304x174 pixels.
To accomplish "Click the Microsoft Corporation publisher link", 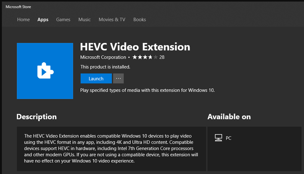I will click(103, 57).
